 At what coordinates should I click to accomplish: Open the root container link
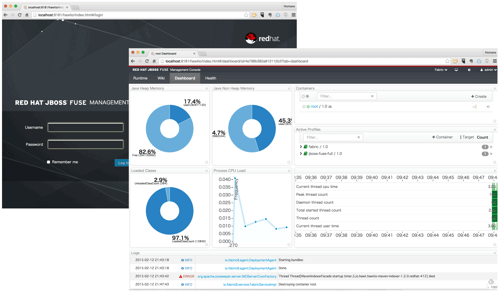[x=314, y=106]
